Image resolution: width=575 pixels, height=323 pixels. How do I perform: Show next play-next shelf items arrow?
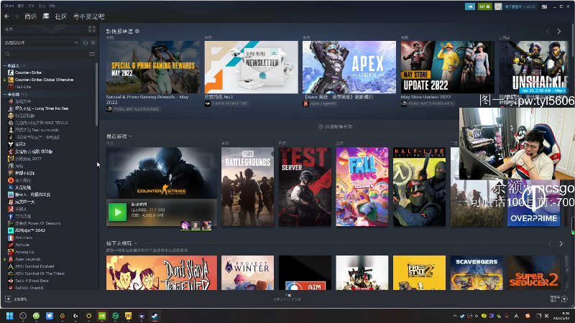[561, 243]
